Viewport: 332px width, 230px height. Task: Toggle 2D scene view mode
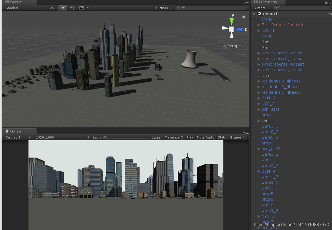[x=52, y=8]
